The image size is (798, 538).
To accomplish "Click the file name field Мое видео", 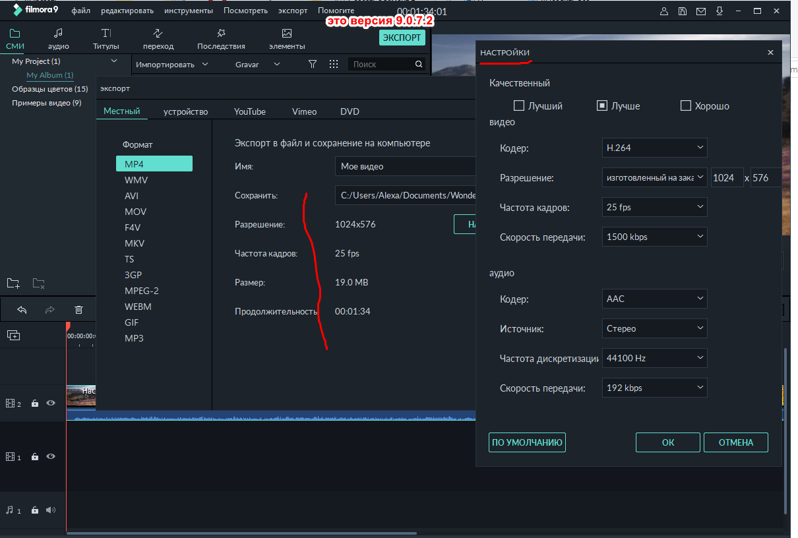I will (404, 166).
